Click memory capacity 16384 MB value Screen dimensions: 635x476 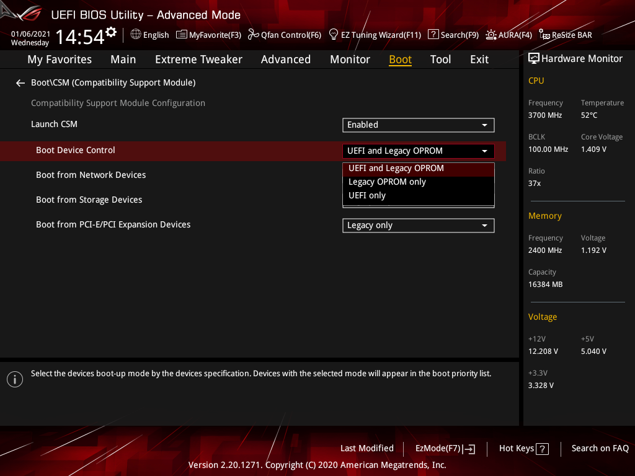point(545,284)
